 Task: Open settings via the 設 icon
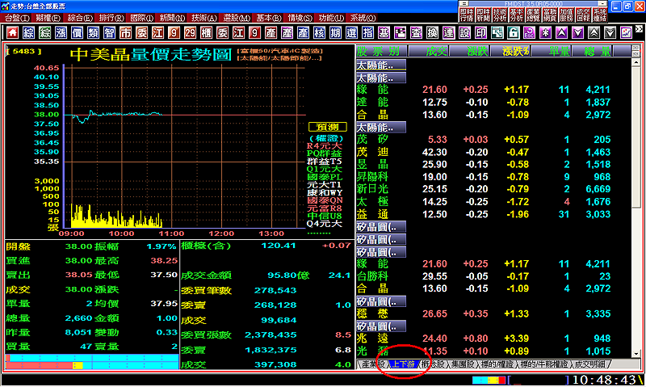(x=464, y=32)
